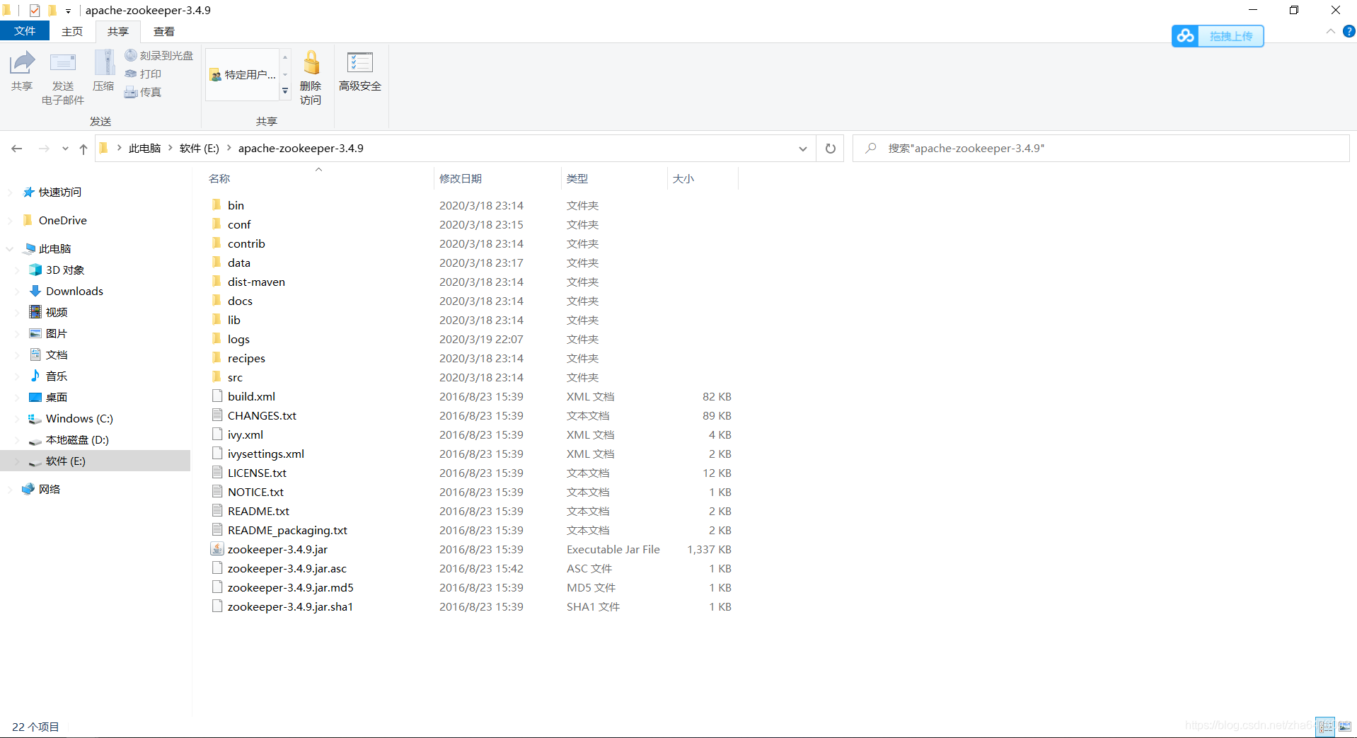
Task: Select zookeeper-3.4.9.jar.md5 file
Action: coord(290,587)
